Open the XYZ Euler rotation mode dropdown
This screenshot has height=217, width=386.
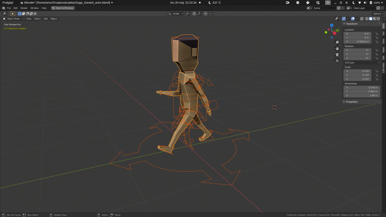pos(362,63)
